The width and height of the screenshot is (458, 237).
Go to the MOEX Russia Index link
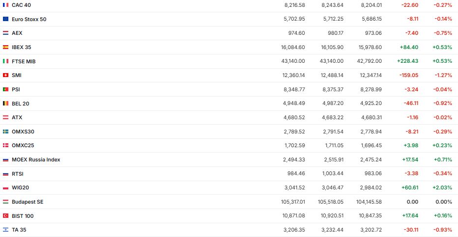[36, 160]
